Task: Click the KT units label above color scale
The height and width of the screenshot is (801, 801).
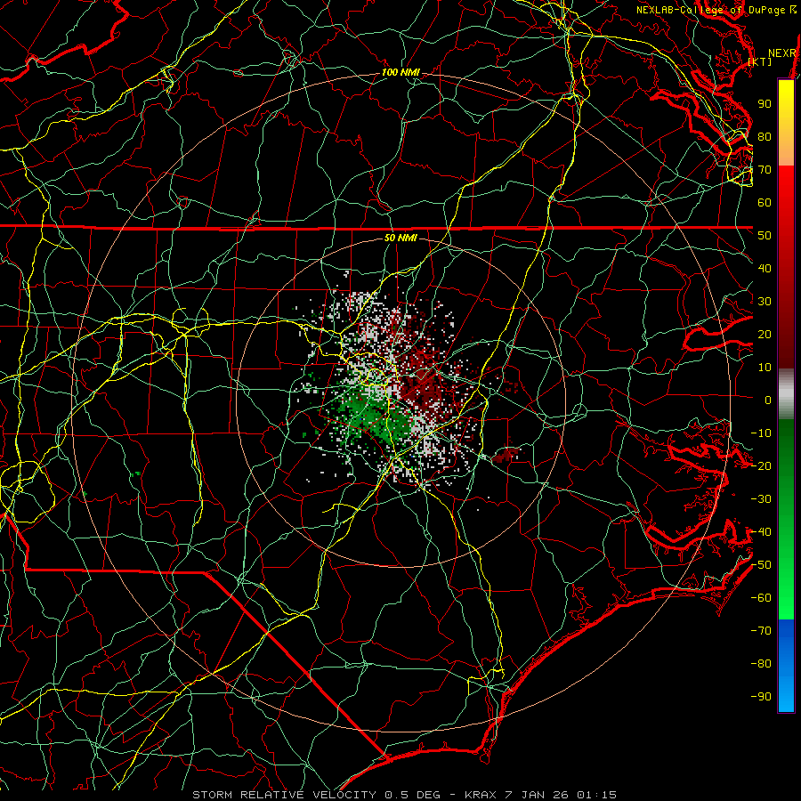Action: (760, 61)
